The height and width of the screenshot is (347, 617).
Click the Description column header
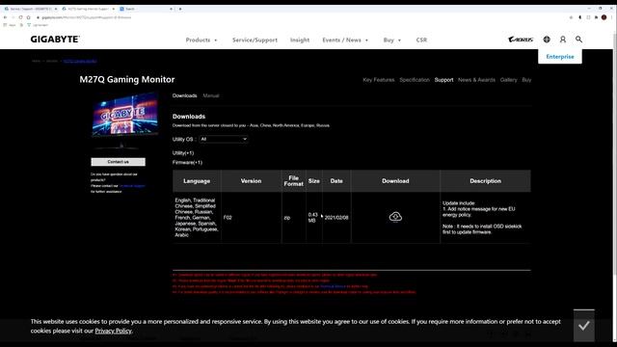point(485,181)
